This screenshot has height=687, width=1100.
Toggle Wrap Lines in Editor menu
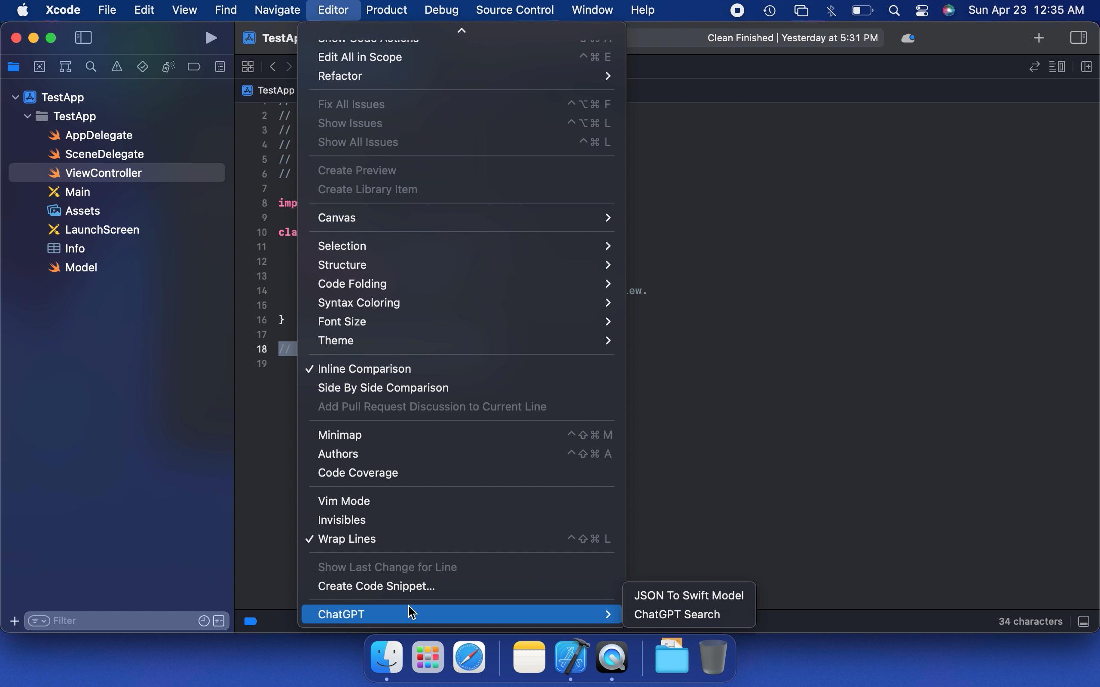(x=346, y=538)
